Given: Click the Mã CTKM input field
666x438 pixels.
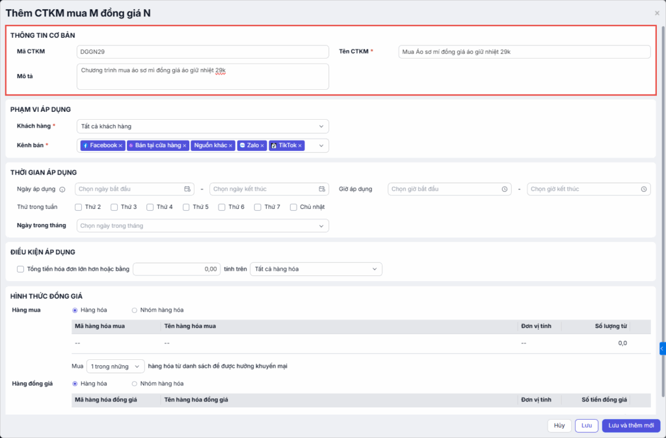Looking at the screenshot, I should tap(203, 52).
